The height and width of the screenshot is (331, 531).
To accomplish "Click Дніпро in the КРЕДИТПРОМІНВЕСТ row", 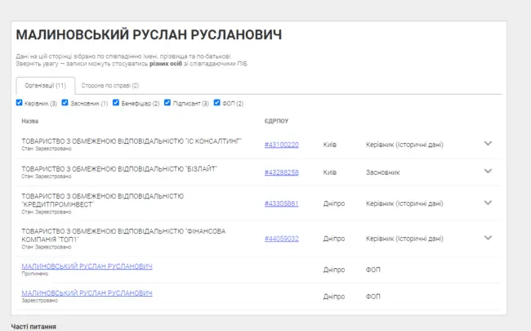I will (x=334, y=204).
